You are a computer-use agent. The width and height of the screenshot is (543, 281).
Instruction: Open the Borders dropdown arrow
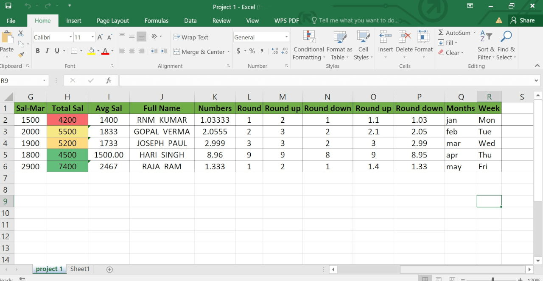pyautogui.click(x=81, y=51)
